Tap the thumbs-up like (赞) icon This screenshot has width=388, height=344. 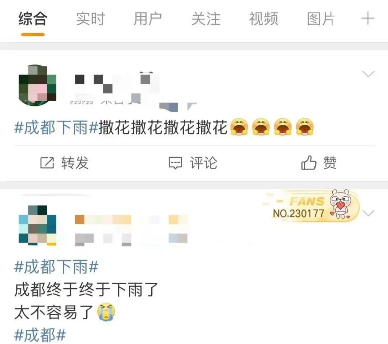(309, 163)
